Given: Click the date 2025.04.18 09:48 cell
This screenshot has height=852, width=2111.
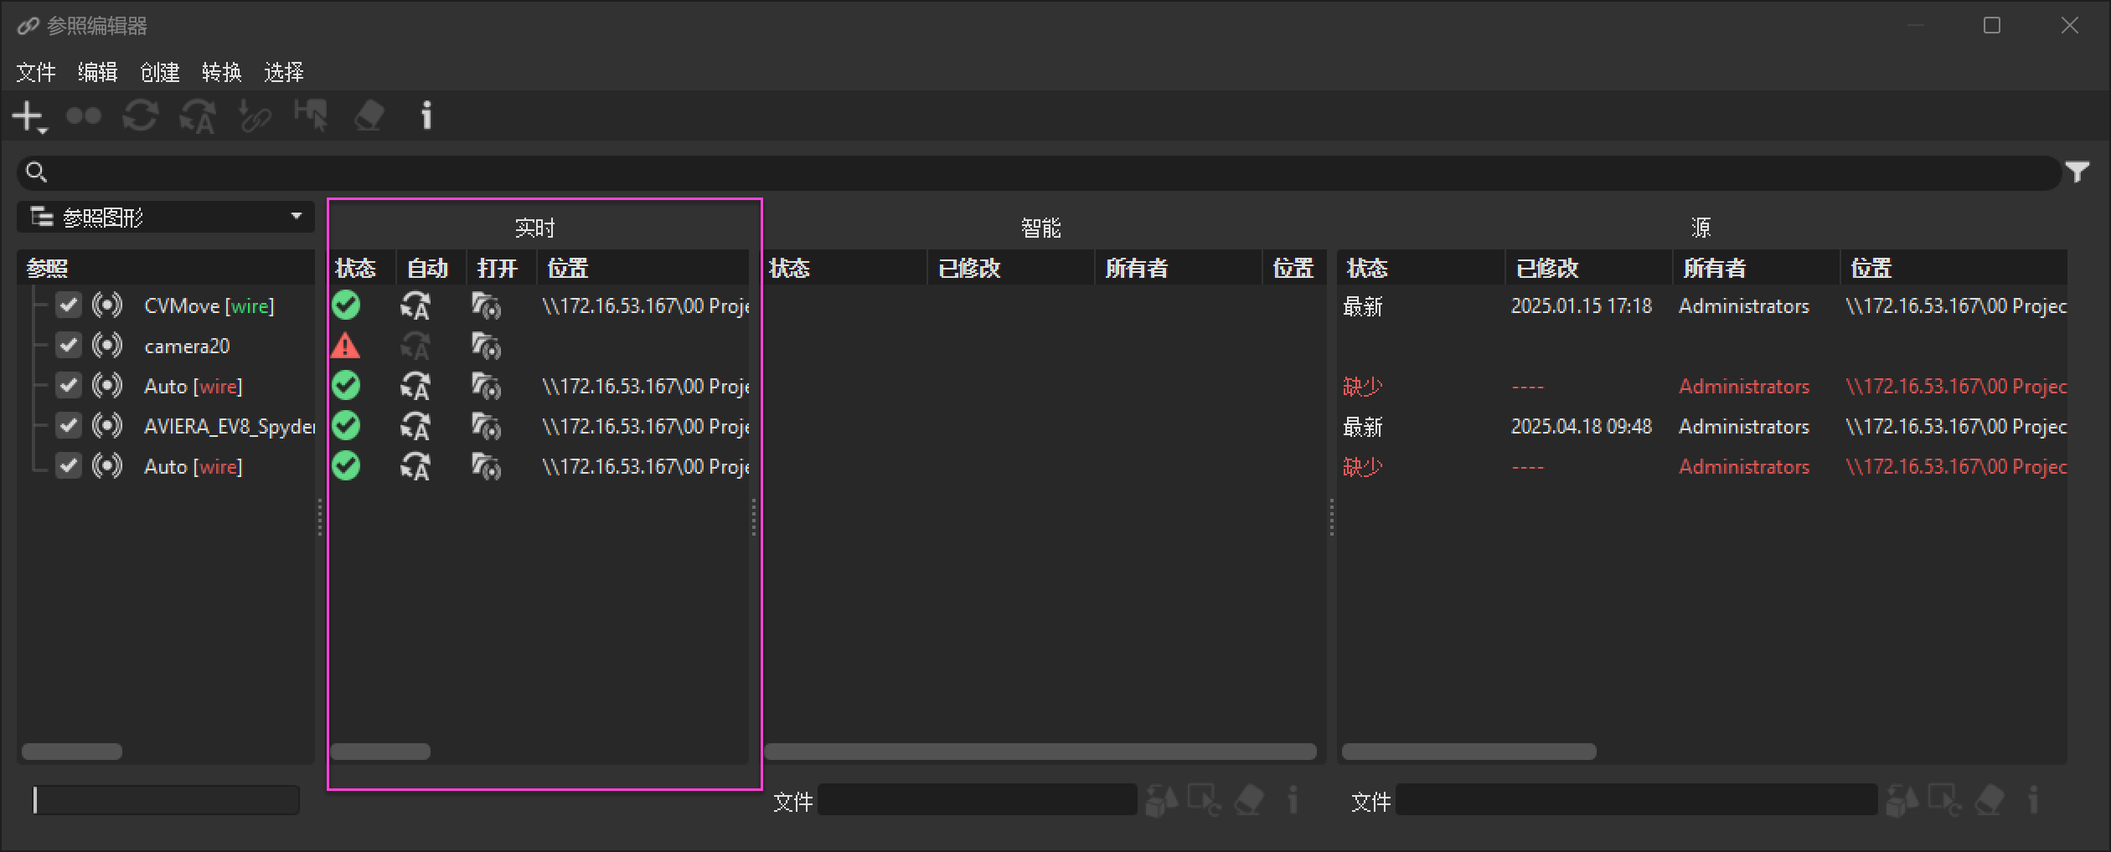Looking at the screenshot, I should pyautogui.click(x=1581, y=426).
